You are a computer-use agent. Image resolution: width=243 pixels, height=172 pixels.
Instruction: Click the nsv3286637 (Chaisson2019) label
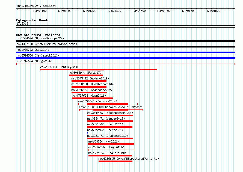click(x=92, y=90)
